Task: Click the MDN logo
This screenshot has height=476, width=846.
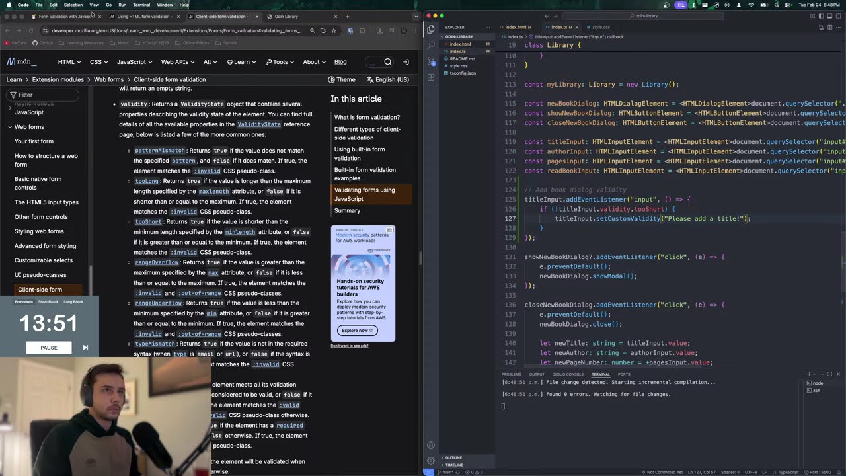Action: (x=21, y=62)
